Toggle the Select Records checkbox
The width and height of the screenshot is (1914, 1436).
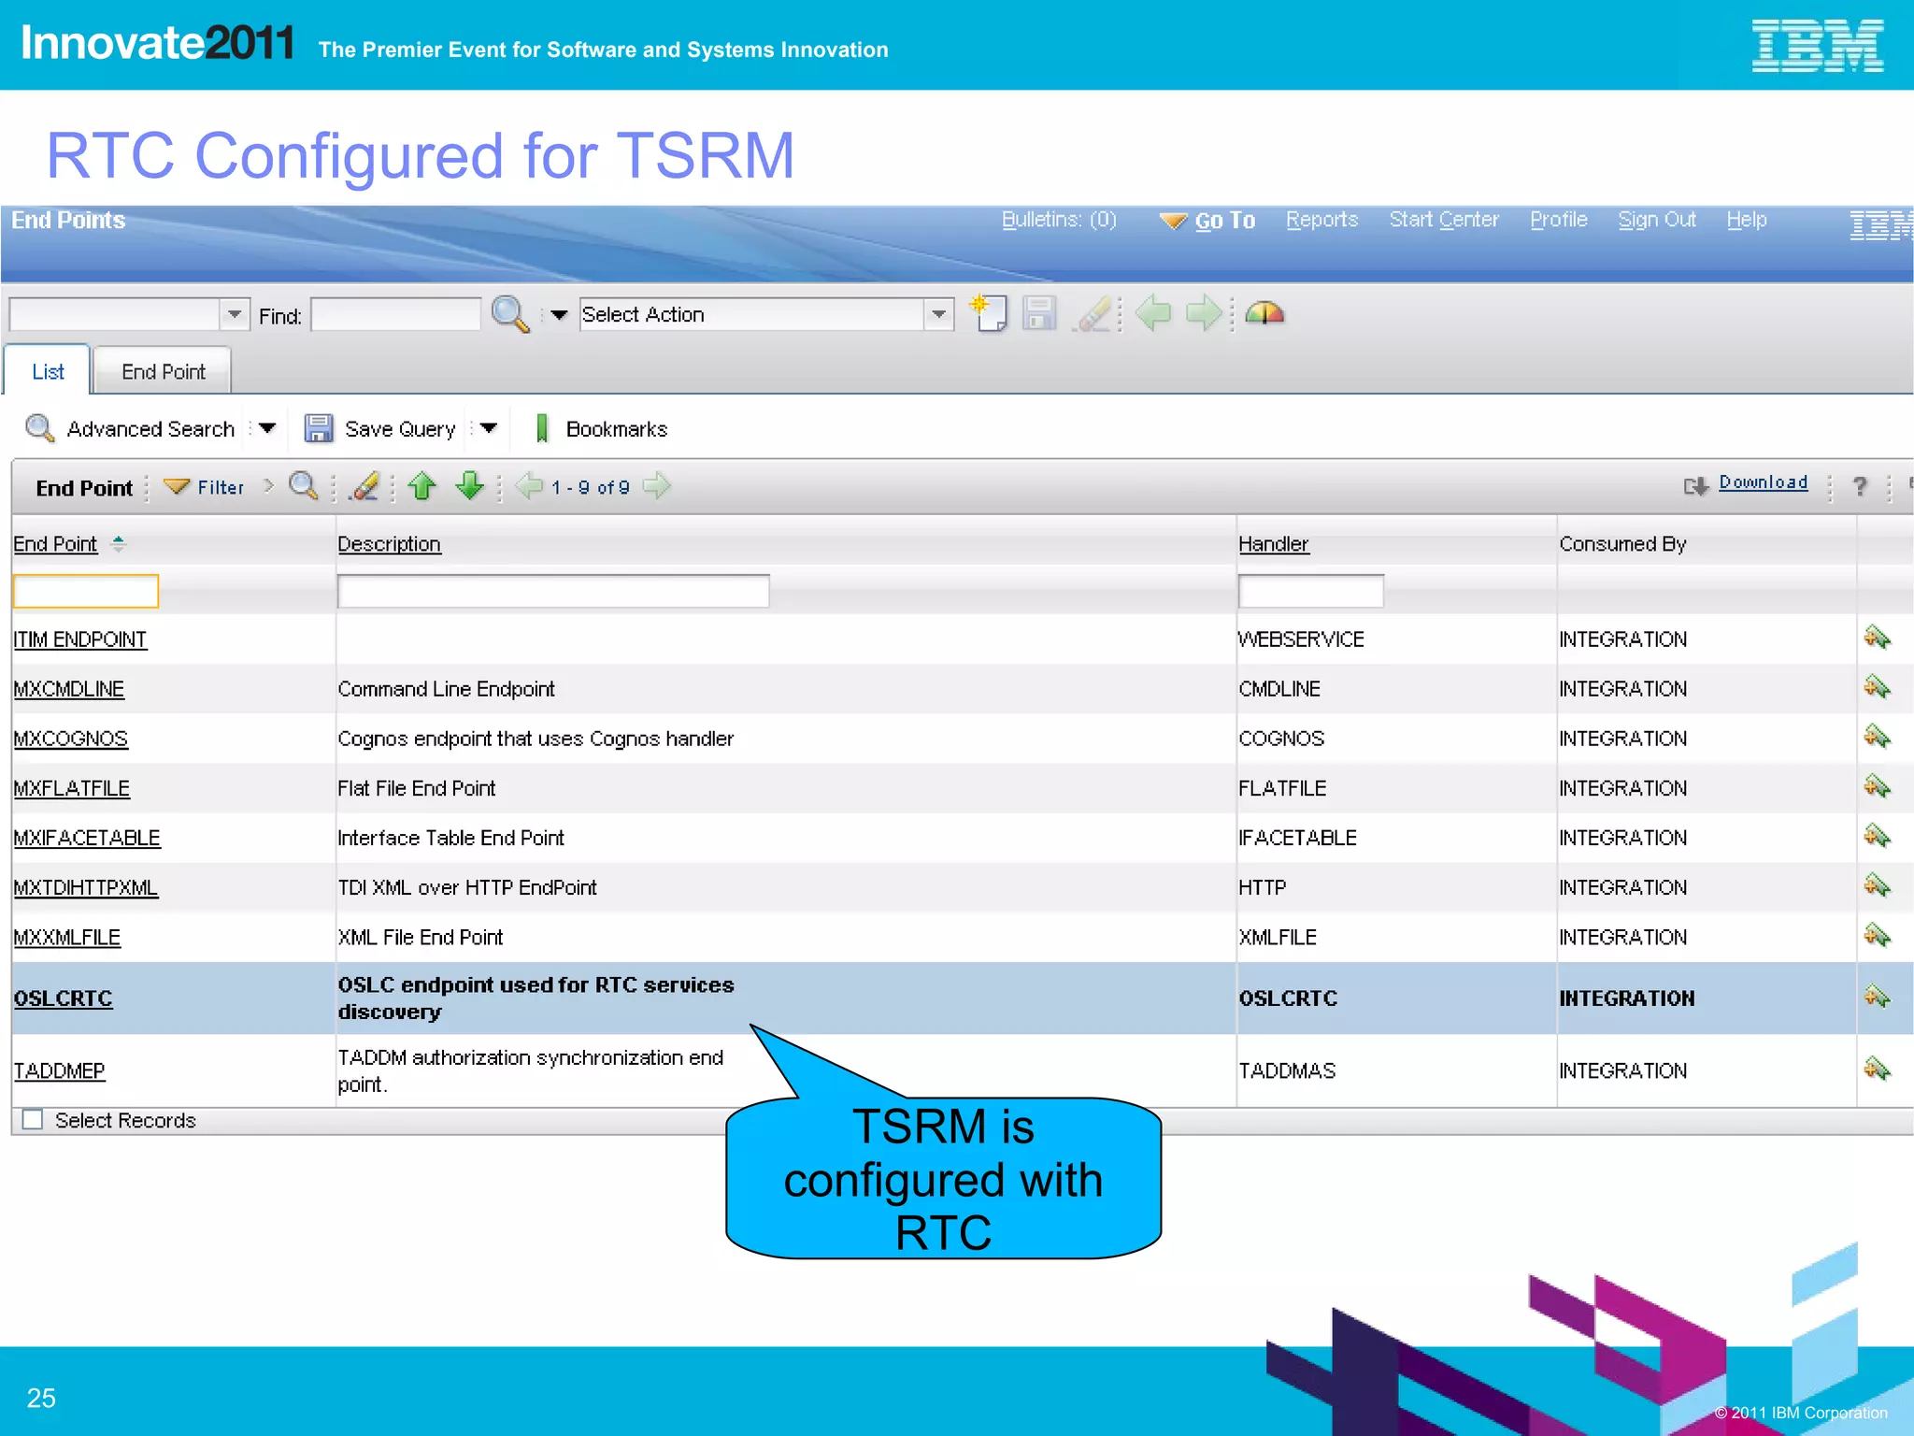pyautogui.click(x=33, y=1119)
